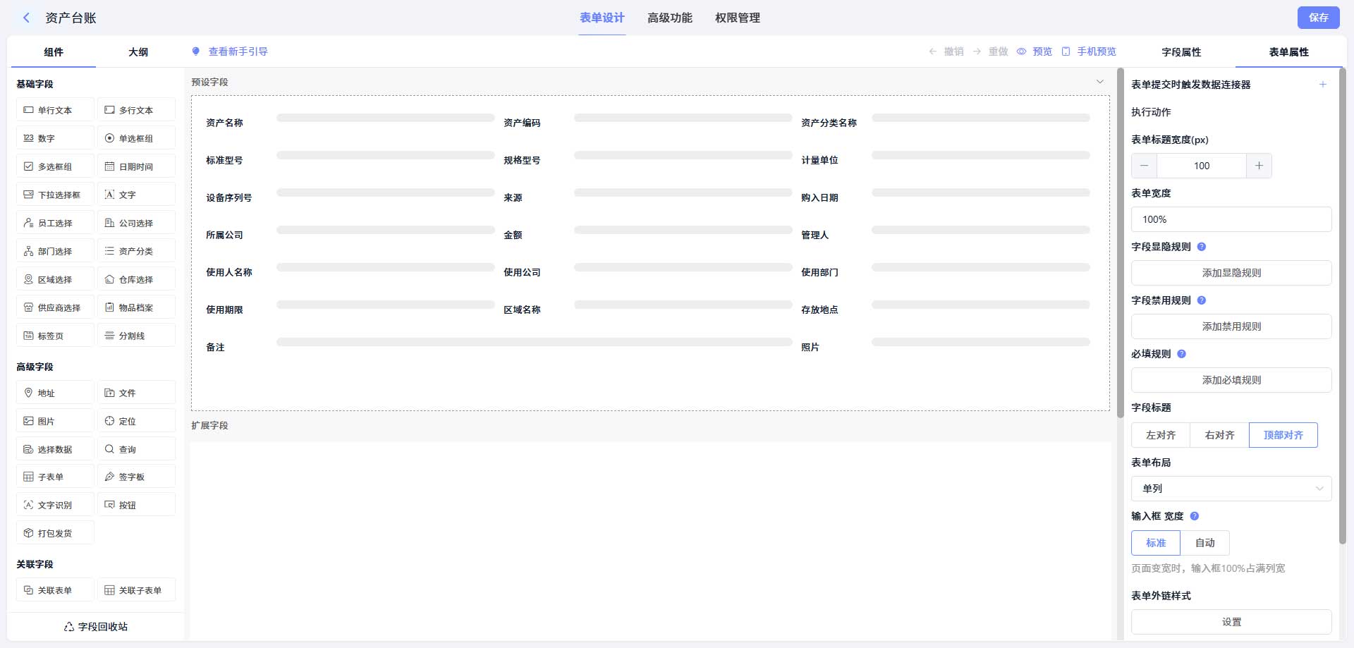This screenshot has width=1354, height=648.
Task: Open the 大纲 outline tab
Action: (138, 52)
